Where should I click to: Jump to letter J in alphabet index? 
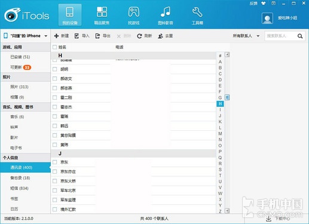[220, 115]
